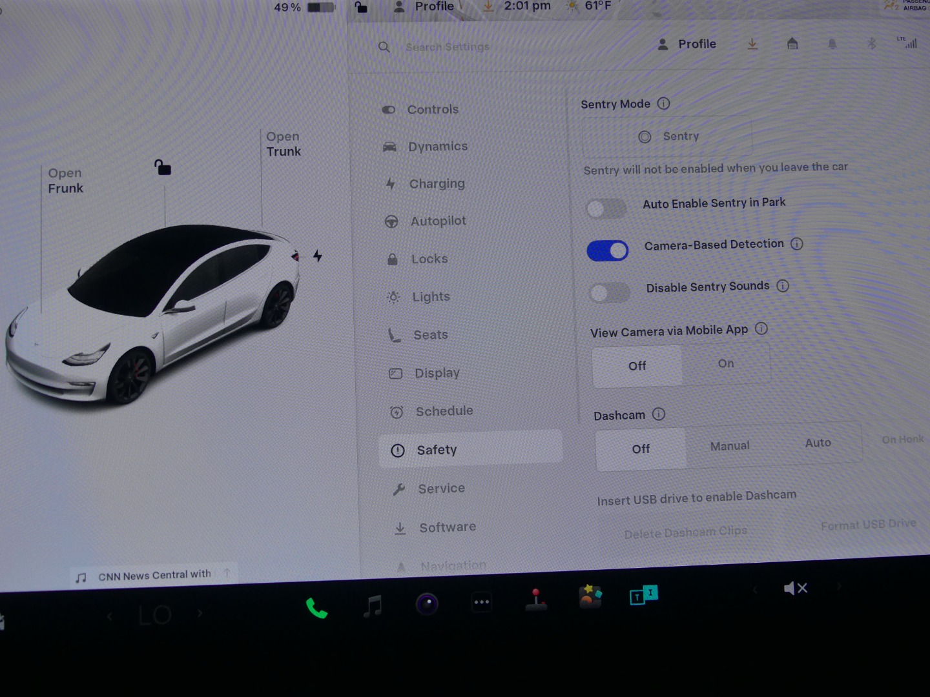Image resolution: width=930 pixels, height=697 pixels.
Task: Click the unlock padlock above the car
Action: tap(163, 168)
